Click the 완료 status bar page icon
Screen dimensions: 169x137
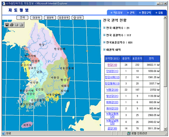click(4, 134)
